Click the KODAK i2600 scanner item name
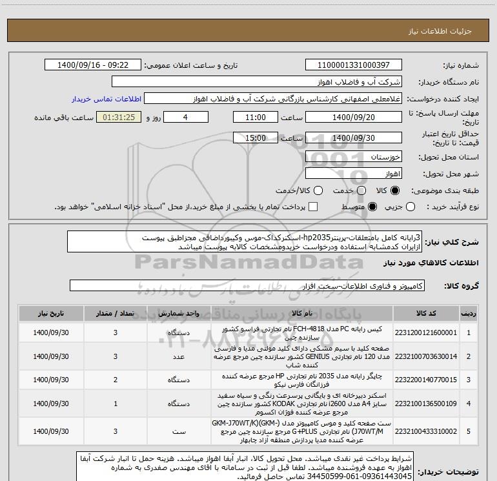 [x=302, y=404]
